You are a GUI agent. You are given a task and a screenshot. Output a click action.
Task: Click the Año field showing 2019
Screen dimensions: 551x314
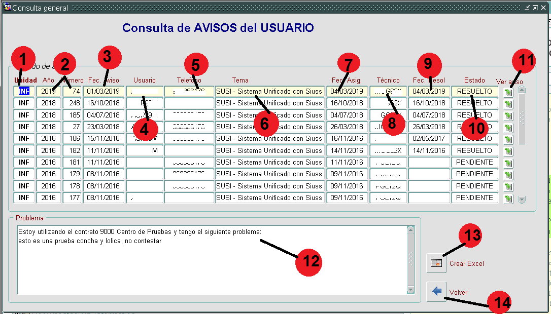click(x=49, y=91)
